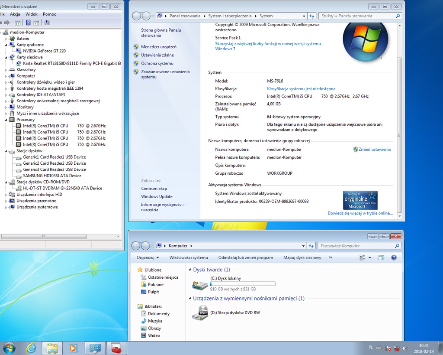Screen dimensions: 443x355
Task: Collapse the Stacje dysków node
Action: pos(6,151)
